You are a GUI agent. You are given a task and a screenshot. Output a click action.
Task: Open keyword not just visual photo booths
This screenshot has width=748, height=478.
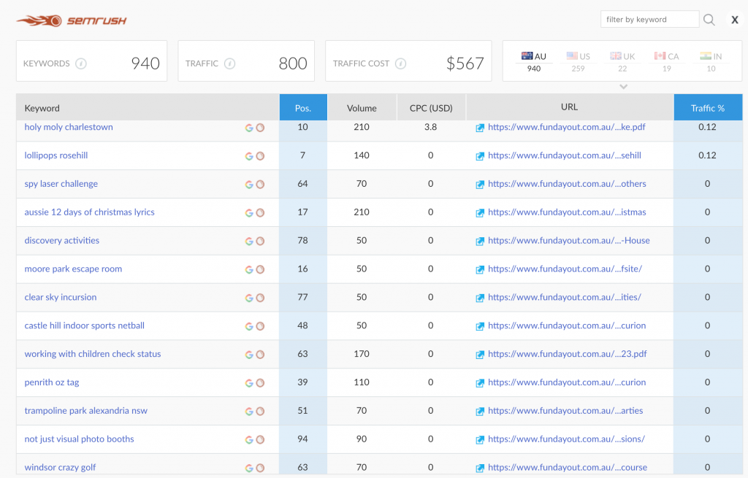tap(79, 439)
